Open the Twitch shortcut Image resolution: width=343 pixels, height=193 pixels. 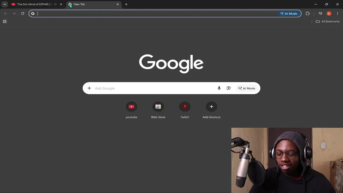[x=185, y=110]
